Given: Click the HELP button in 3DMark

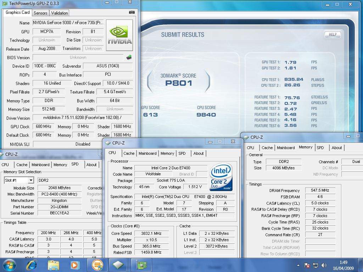Looking at the screenshot, I should click(333, 34).
